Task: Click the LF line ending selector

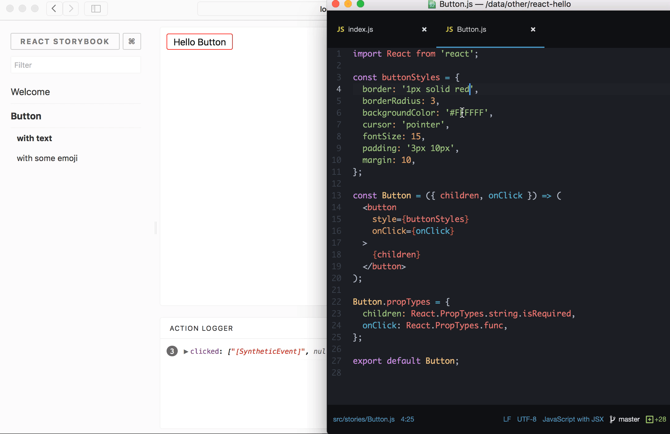Action: (507, 419)
